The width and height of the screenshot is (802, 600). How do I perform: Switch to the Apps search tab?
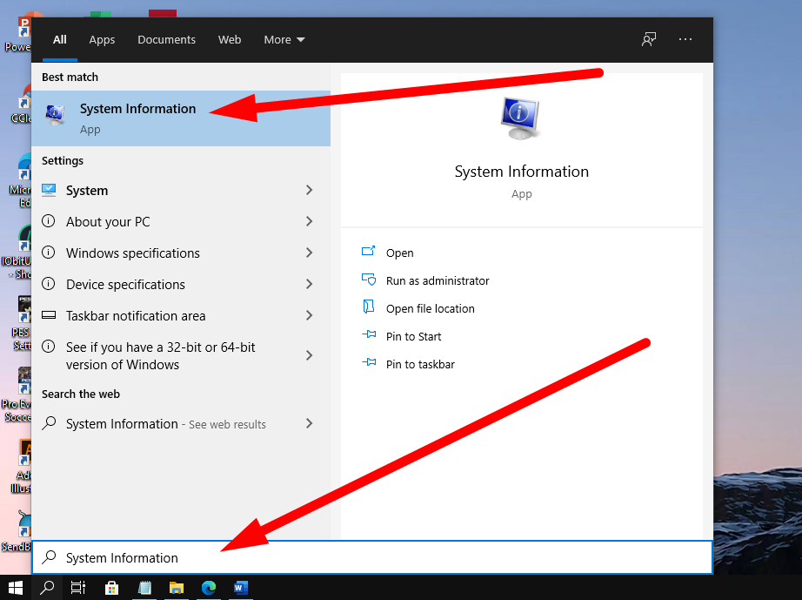point(102,39)
